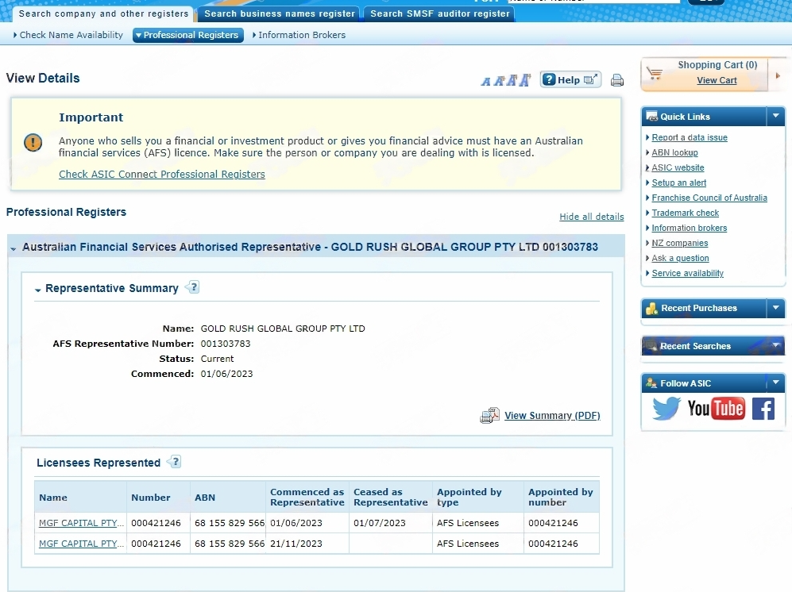Image resolution: width=792 pixels, height=592 pixels.
Task: Open ASIC Twitter bird icon
Action: pyautogui.click(x=666, y=408)
